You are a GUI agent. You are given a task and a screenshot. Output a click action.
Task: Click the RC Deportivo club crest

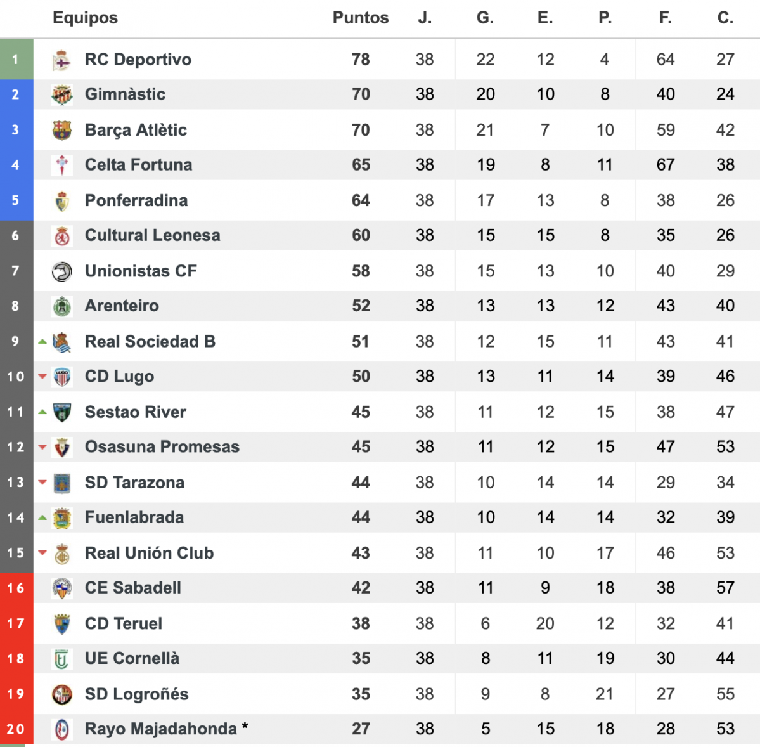pyautogui.click(x=61, y=60)
